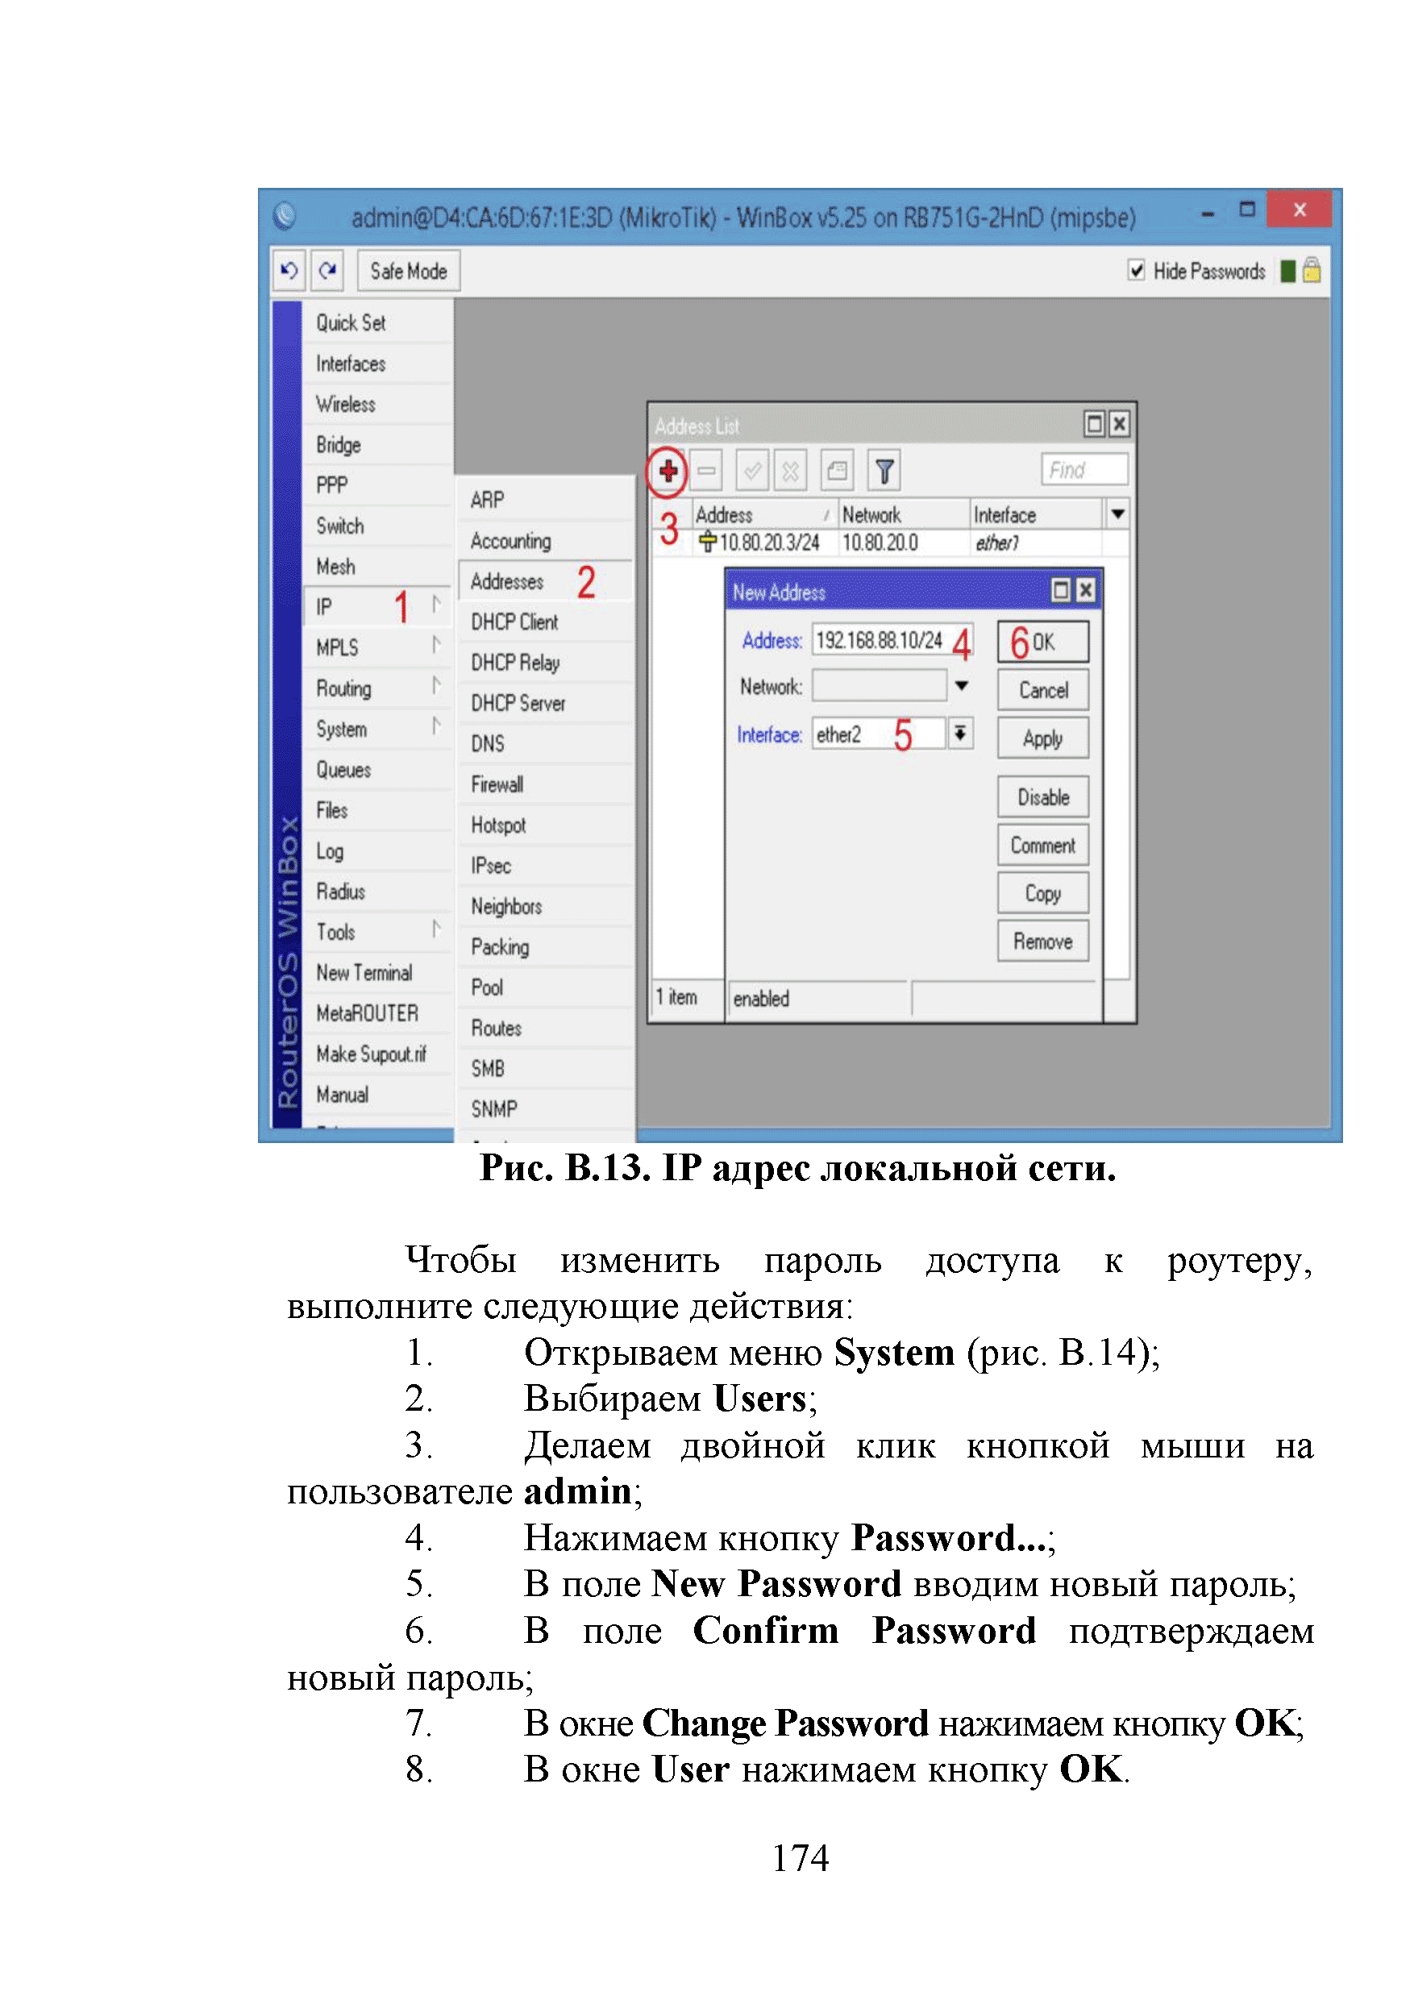Viewport: 1410px width, 2000px height.
Task: Open the Mesh menu item
Action: [378, 566]
